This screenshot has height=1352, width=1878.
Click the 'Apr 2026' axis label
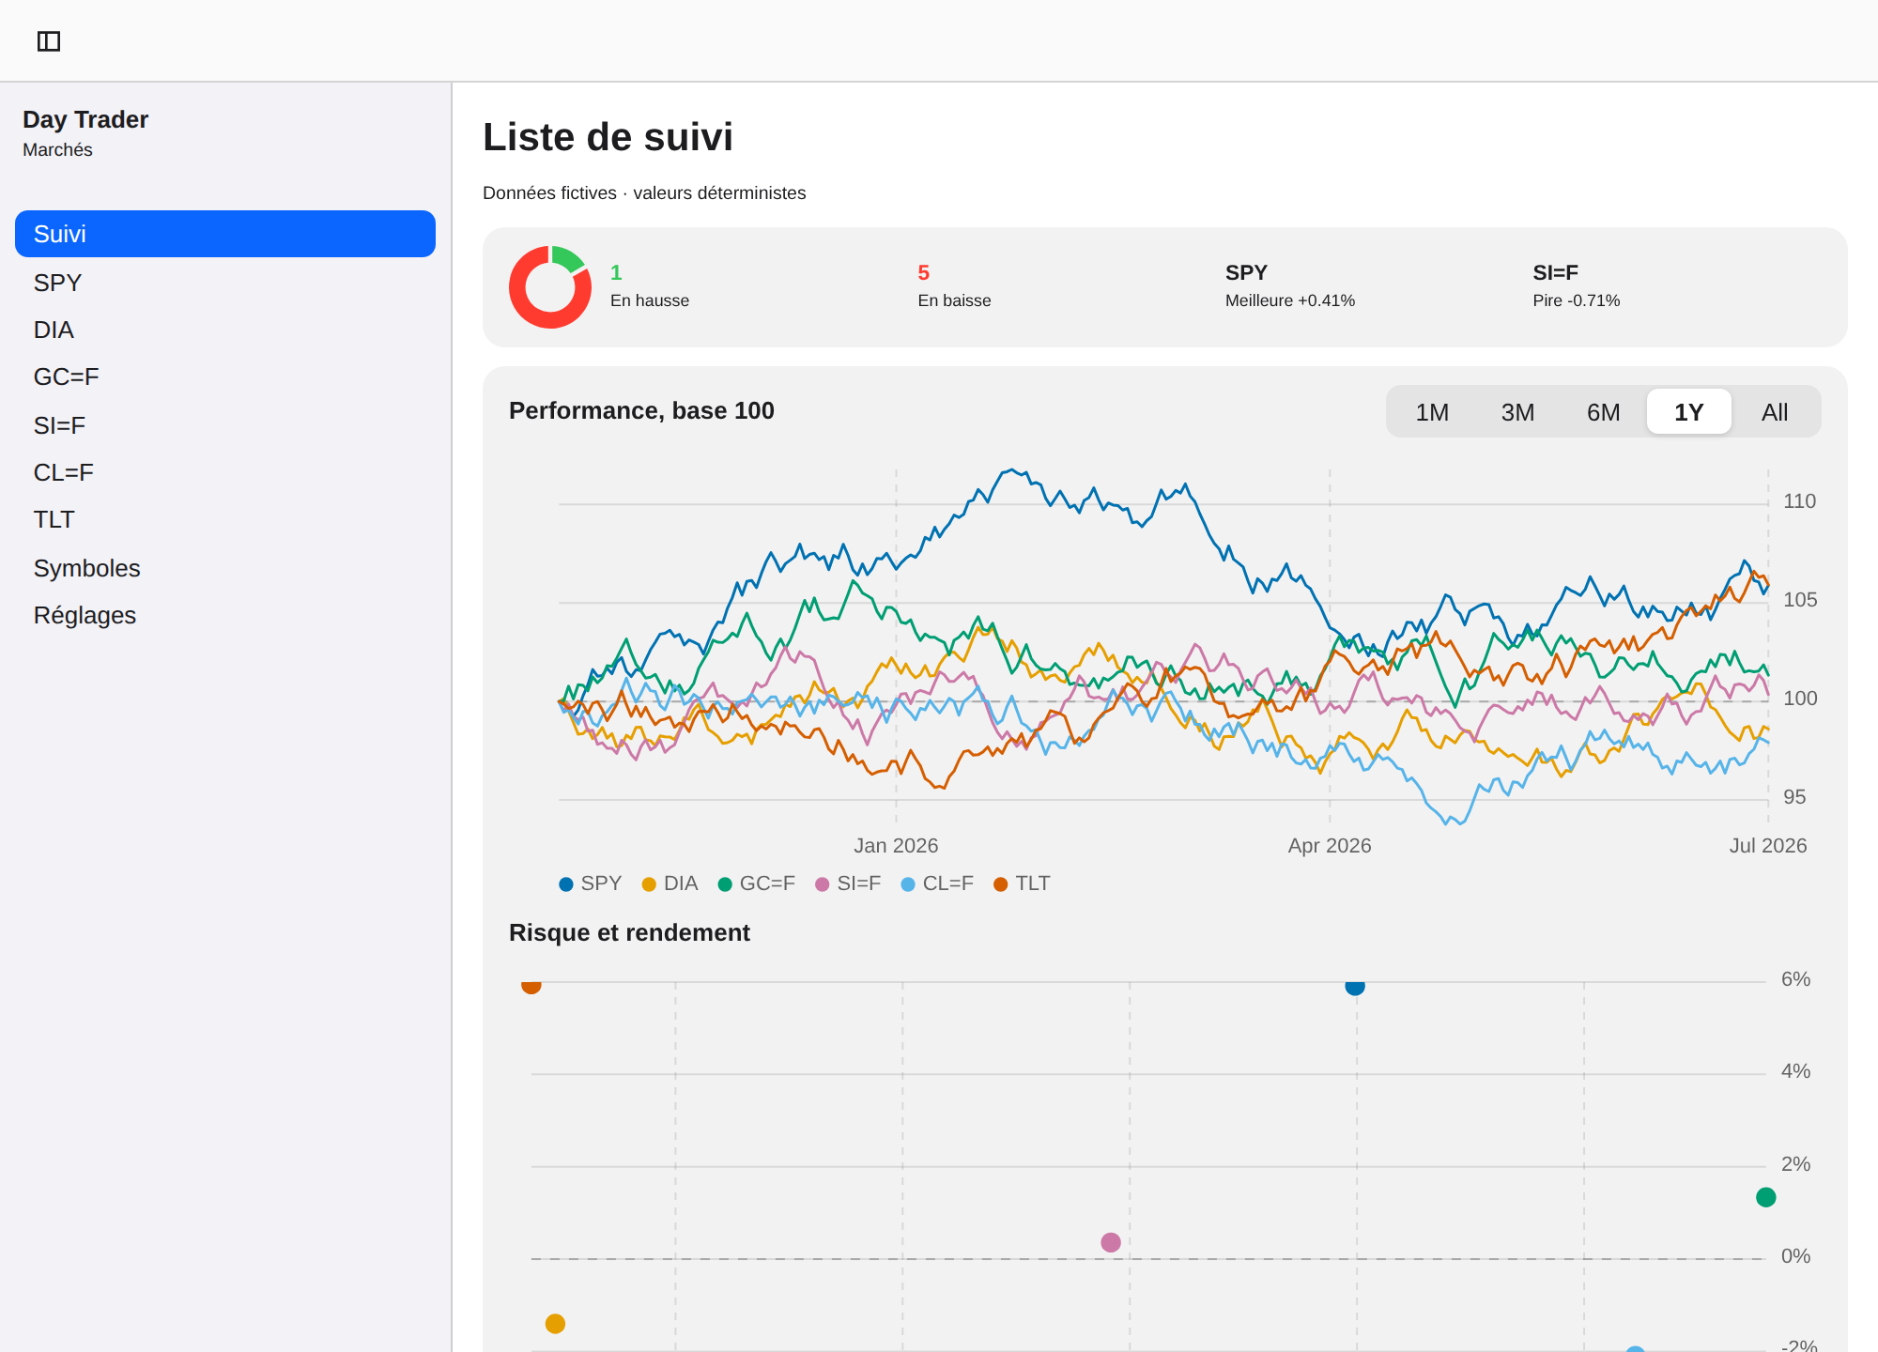(x=1330, y=846)
